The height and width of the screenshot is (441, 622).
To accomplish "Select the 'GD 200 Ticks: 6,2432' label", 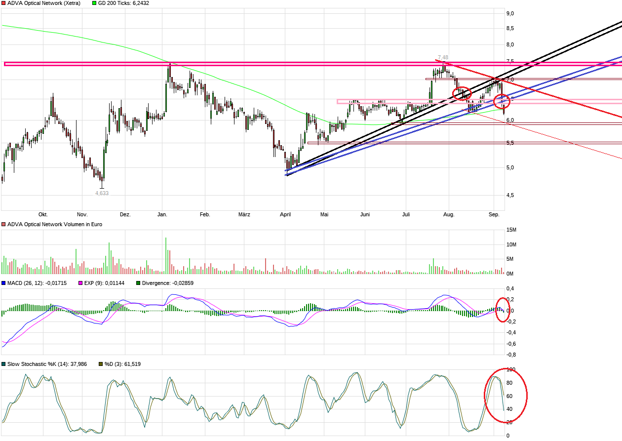I will point(123,3).
